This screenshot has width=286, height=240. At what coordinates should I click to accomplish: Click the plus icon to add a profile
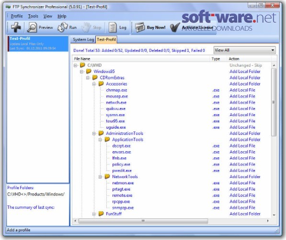tap(16, 27)
